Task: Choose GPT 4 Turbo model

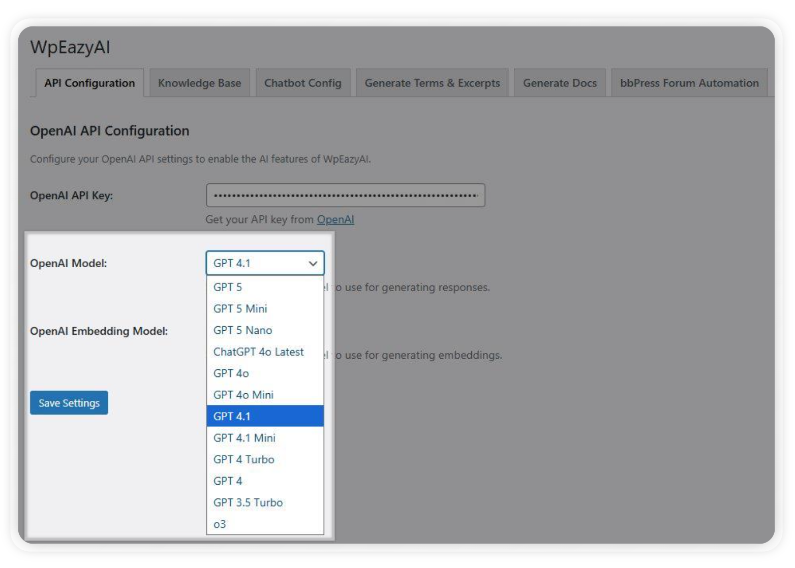Action: (243, 459)
